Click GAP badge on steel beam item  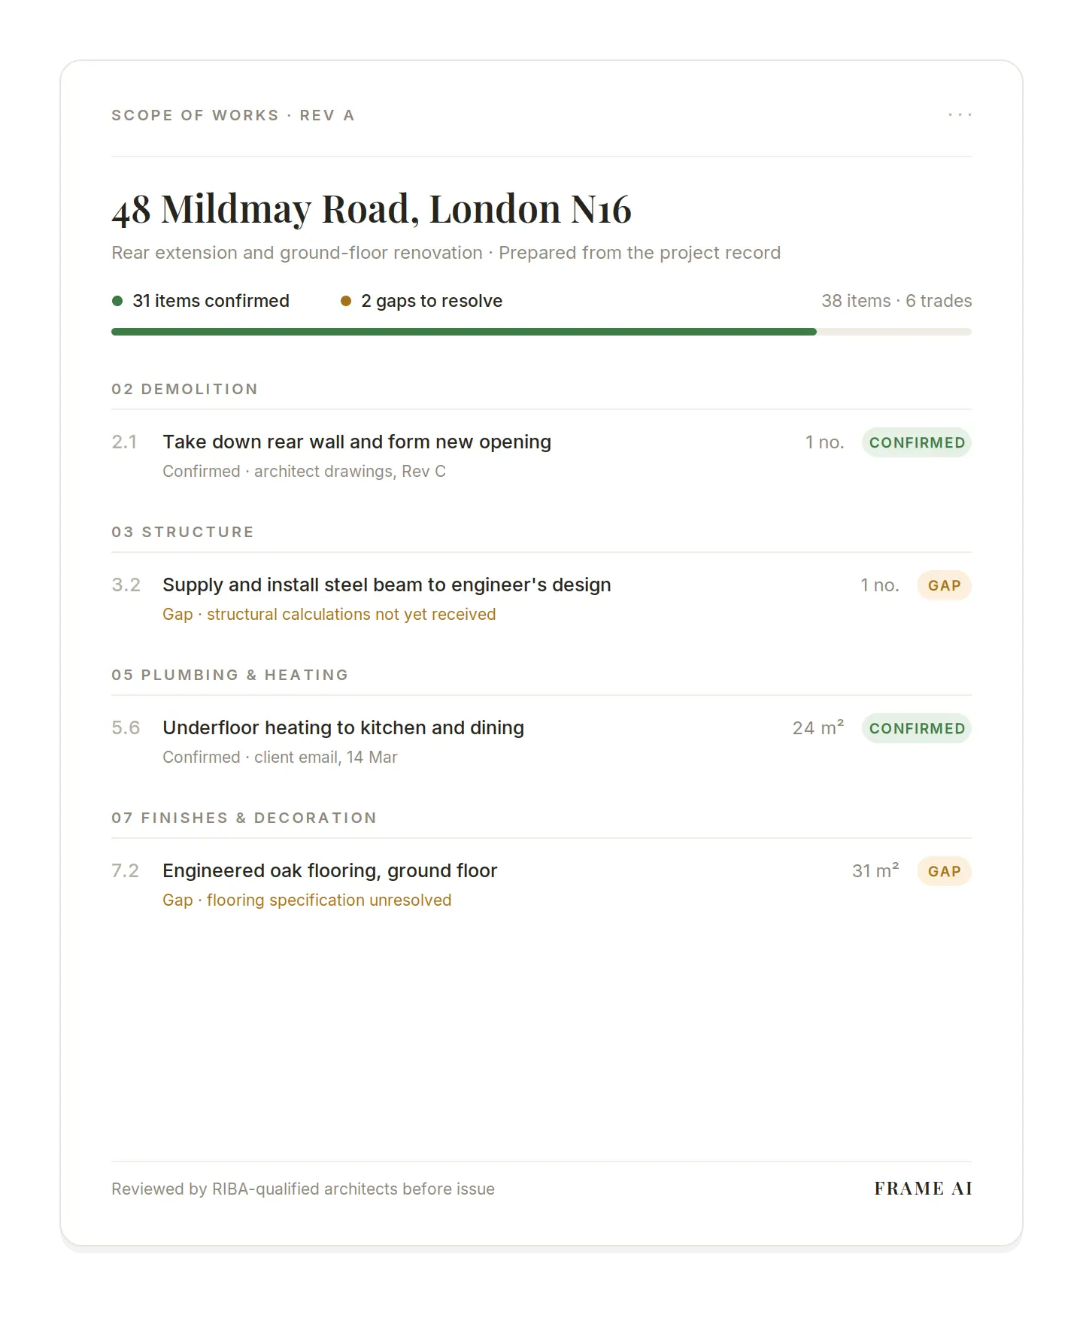click(x=945, y=585)
